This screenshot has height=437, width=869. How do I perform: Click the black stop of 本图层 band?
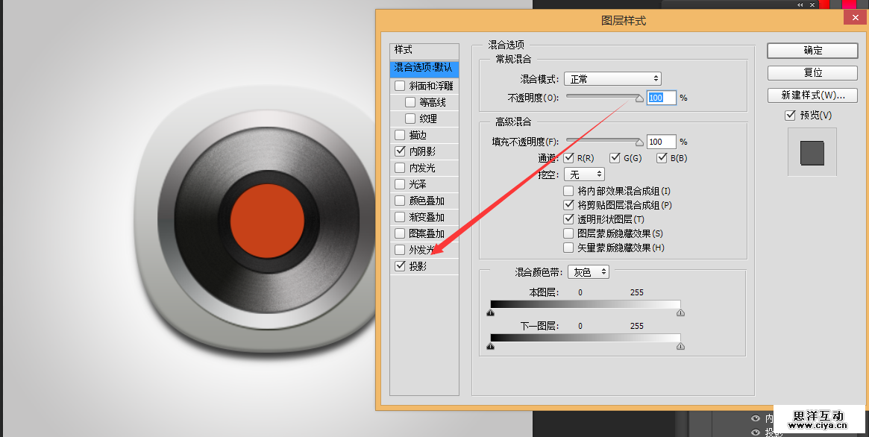[x=490, y=313]
